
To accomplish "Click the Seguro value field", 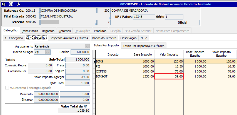I will click(x=78, y=71).
